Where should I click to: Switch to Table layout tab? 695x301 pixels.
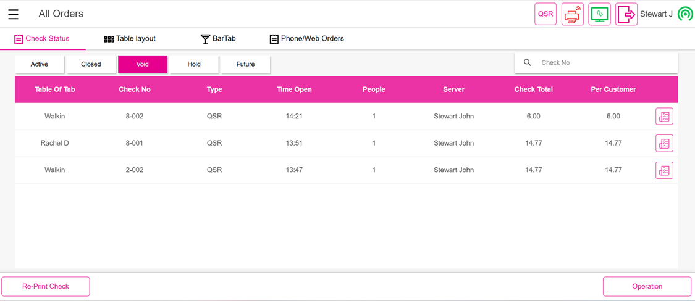click(x=130, y=39)
